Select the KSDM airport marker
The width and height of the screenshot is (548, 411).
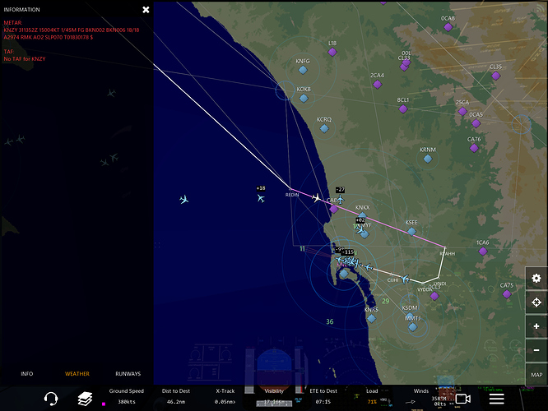pos(409,316)
